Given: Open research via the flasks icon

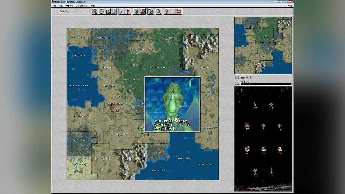Looking at the screenshot, I should 108,11.
